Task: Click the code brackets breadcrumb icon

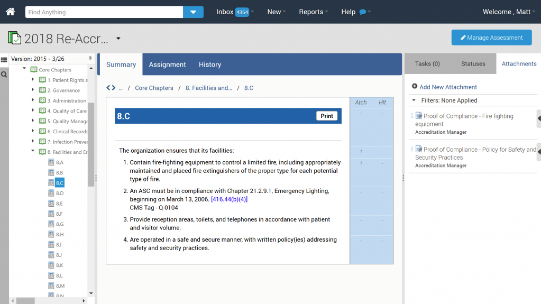Action: [x=111, y=88]
